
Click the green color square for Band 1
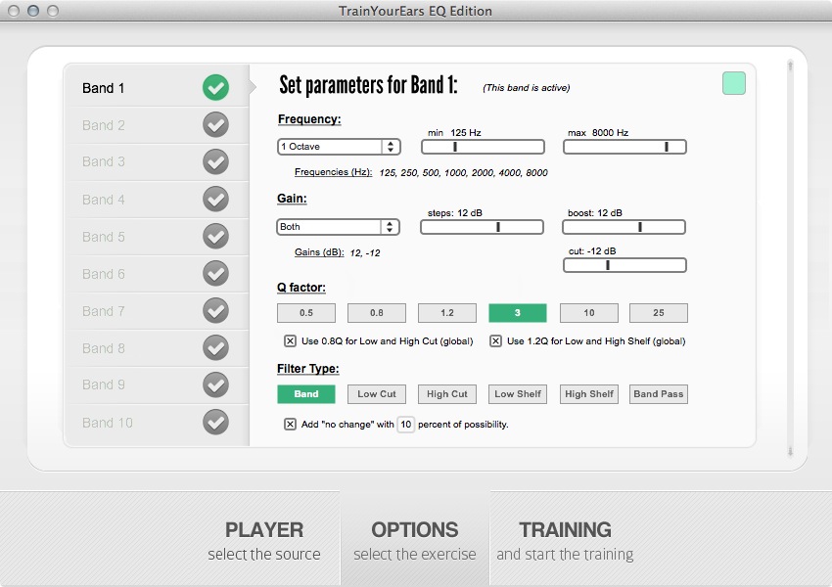tap(734, 83)
